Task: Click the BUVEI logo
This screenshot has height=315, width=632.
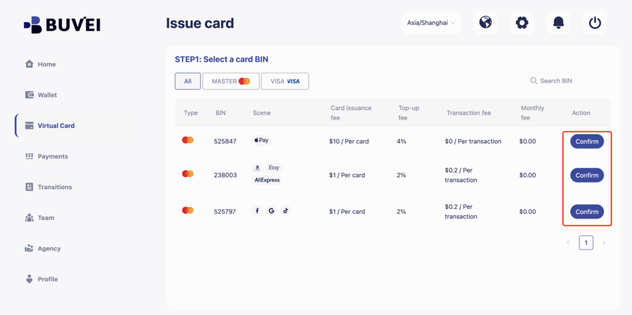Action: tap(62, 25)
